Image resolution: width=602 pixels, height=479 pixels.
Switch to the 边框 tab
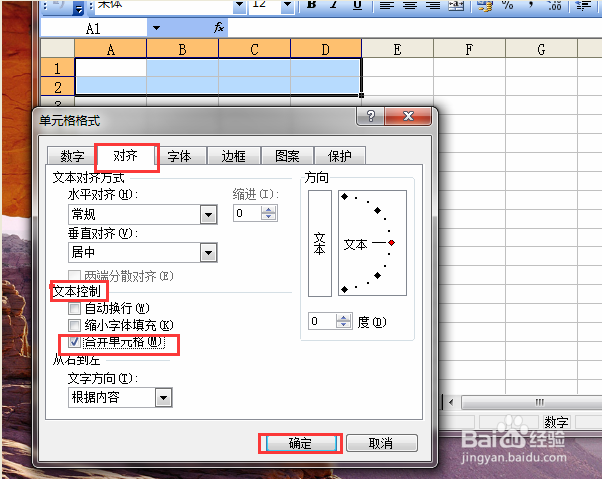point(233,156)
